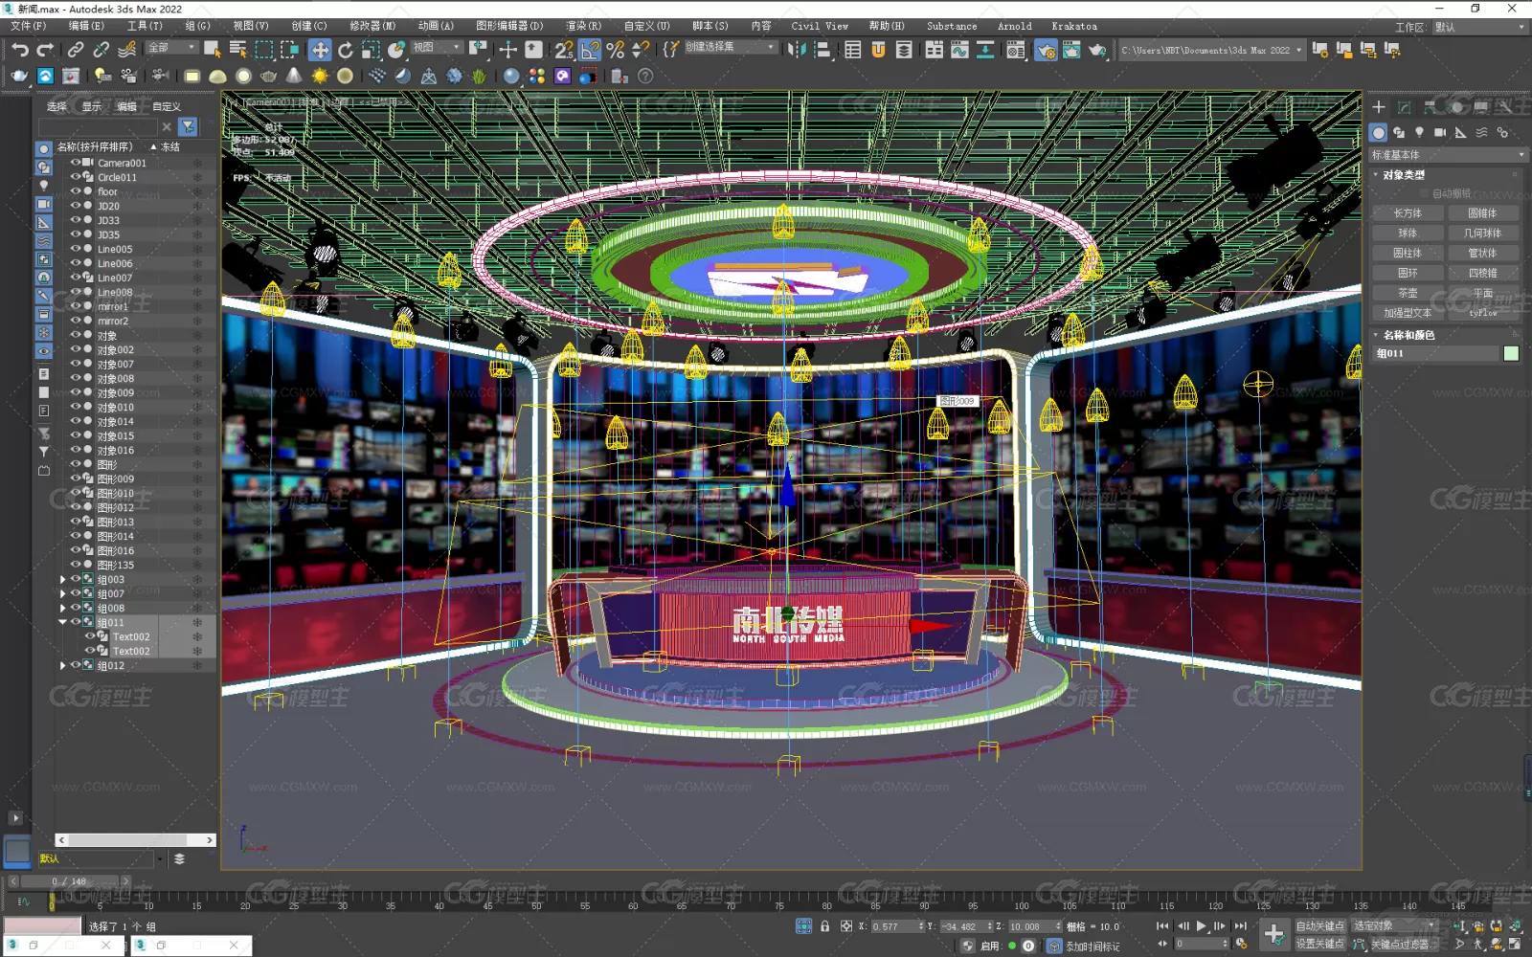Choose the Rectangular Selection Region icon
Screen dimensions: 1532x957
[264, 50]
